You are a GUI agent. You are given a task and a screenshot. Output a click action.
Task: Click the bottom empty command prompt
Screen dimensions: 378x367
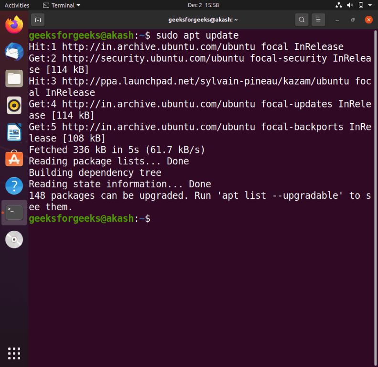[90, 218]
